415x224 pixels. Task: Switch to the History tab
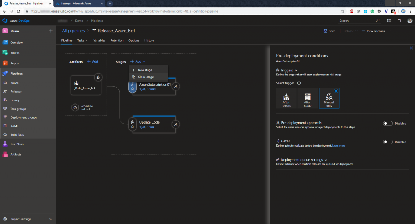click(x=149, y=40)
